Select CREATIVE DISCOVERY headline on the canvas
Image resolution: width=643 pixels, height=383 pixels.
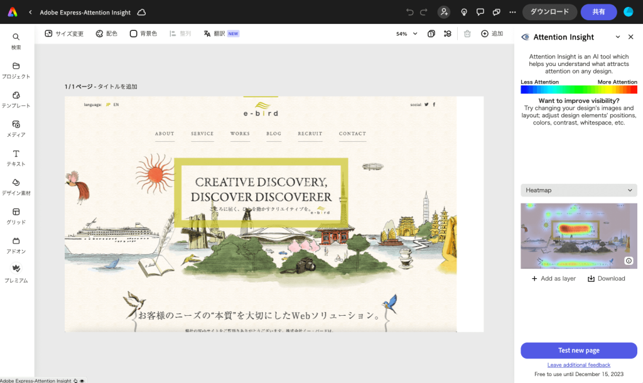pyautogui.click(x=261, y=190)
